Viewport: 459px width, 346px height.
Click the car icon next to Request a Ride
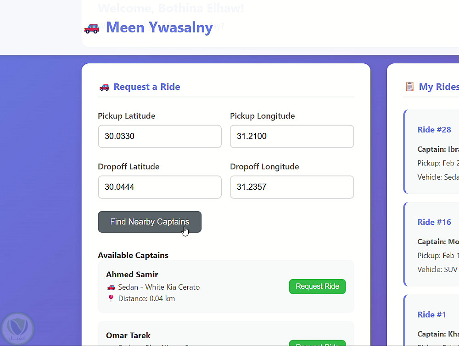tap(104, 87)
